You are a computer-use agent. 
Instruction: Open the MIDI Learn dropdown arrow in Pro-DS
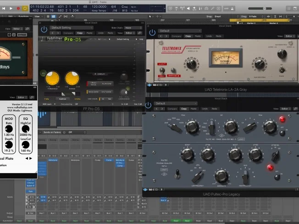(55, 104)
